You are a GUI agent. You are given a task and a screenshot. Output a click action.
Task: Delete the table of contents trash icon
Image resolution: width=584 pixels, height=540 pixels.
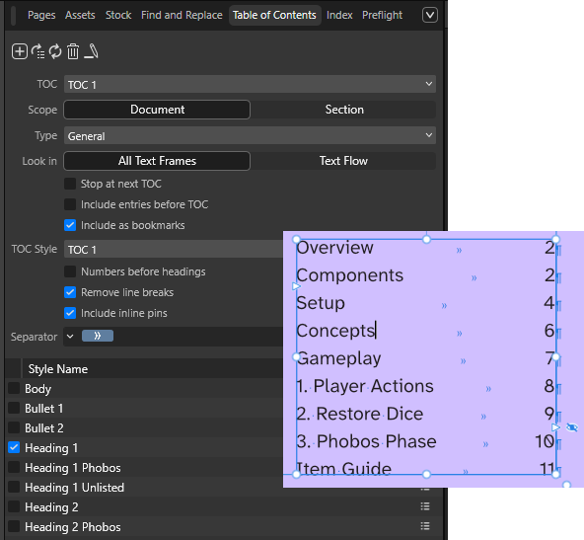[x=73, y=51]
